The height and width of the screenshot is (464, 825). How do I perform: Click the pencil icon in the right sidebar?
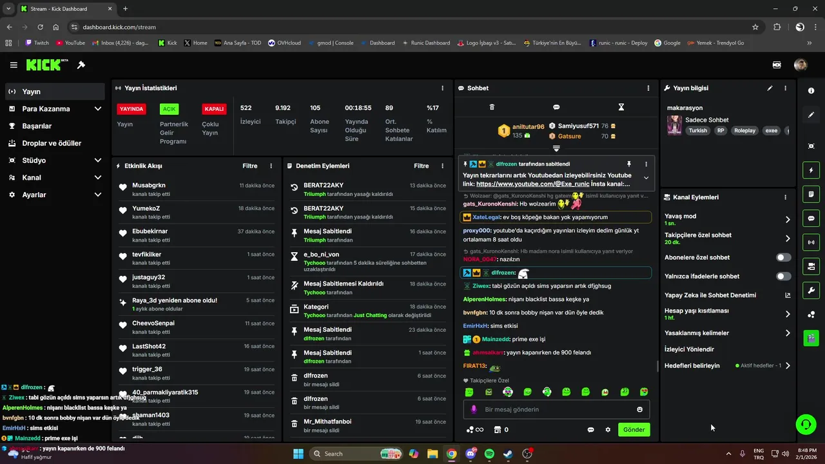[x=811, y=115]
